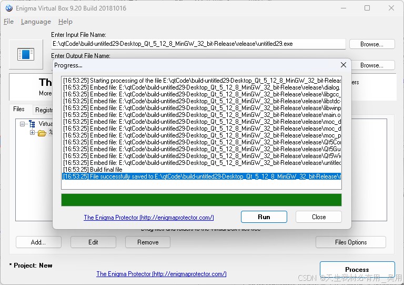Viewport: 404px width, 285px height.
Task: Select the log line embedding Qt5Gu file
Action: pos(202,149)
